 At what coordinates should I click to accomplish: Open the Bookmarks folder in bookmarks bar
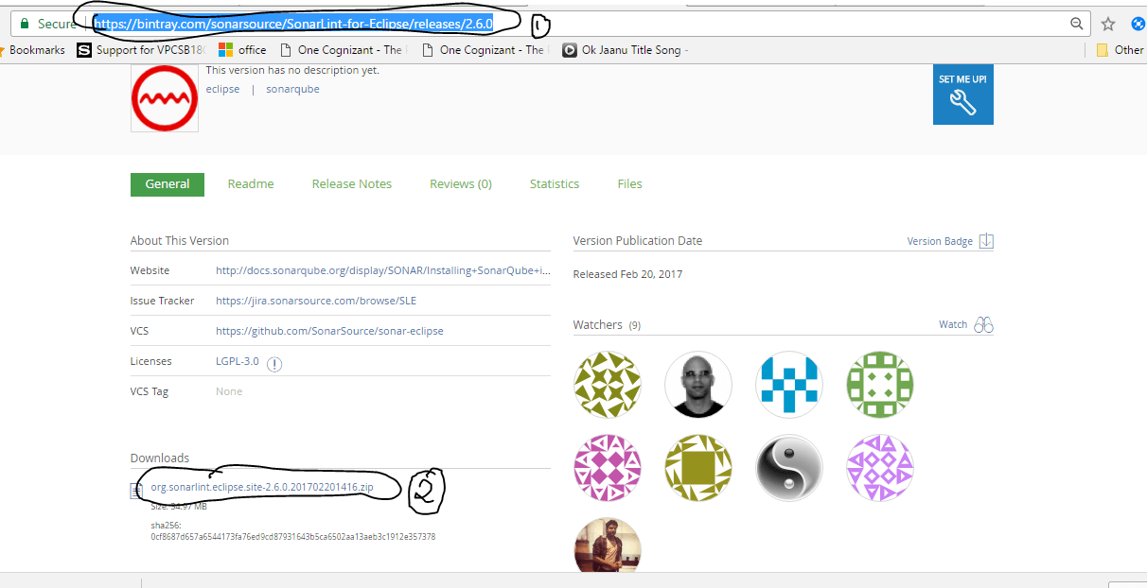tap(37, 50)
